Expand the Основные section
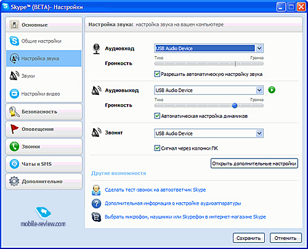This screenshot has height=249, width=308. point(44,25)
